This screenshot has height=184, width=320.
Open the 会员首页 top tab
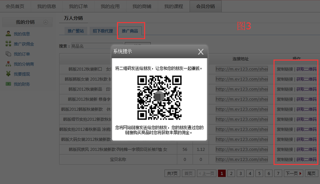pyautogui.click(x=15, y=6)
